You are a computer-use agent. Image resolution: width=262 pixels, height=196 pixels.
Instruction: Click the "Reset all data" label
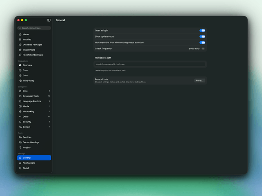pos(102,79)
